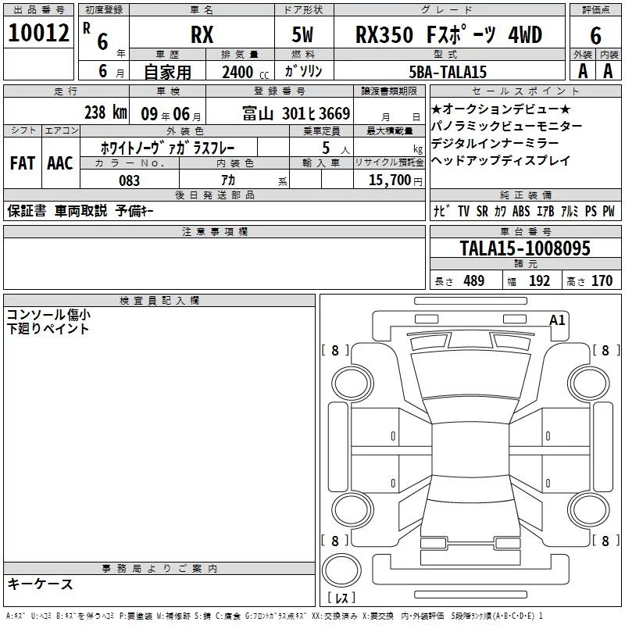The image size is (625, 625).
Task: Click ABS in genuine equipment
Action: point(521,211)
